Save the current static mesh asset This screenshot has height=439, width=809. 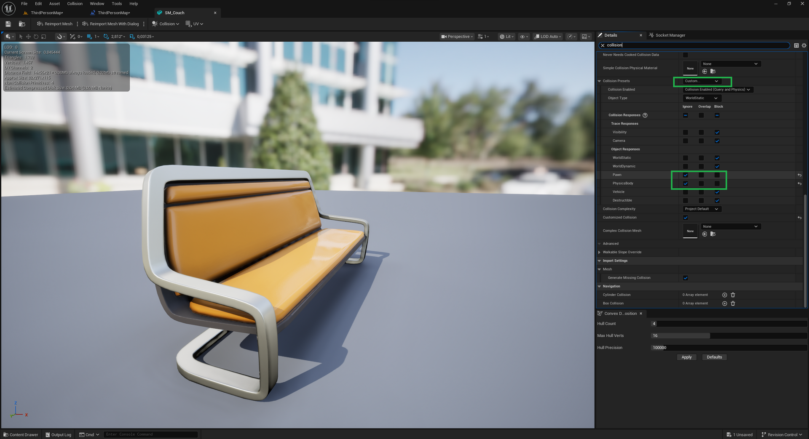[8, 24]
